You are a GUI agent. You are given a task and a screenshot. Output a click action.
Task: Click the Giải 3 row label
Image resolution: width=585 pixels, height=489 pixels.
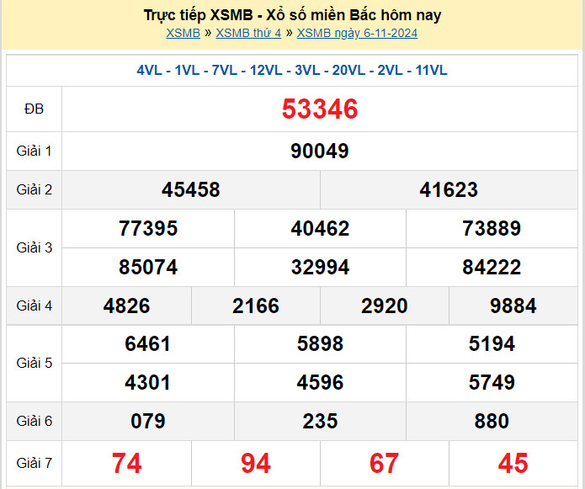(x=34, y=247)
